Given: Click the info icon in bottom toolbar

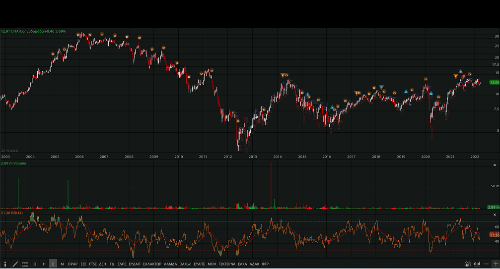Looking at the screenshot, I should 5,264.
